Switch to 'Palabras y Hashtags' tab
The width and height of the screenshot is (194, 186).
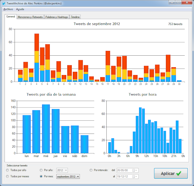pyautogui.click(x=57, y=17)
